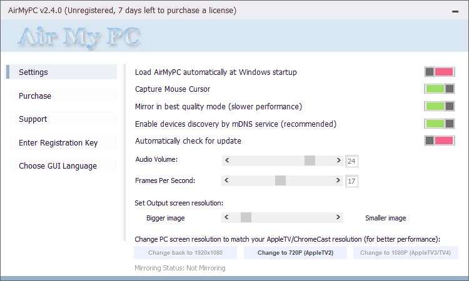This screenshot has width=469, height=281.
Task: Minimize the AirMyPC window
Action: pos(455,11)
